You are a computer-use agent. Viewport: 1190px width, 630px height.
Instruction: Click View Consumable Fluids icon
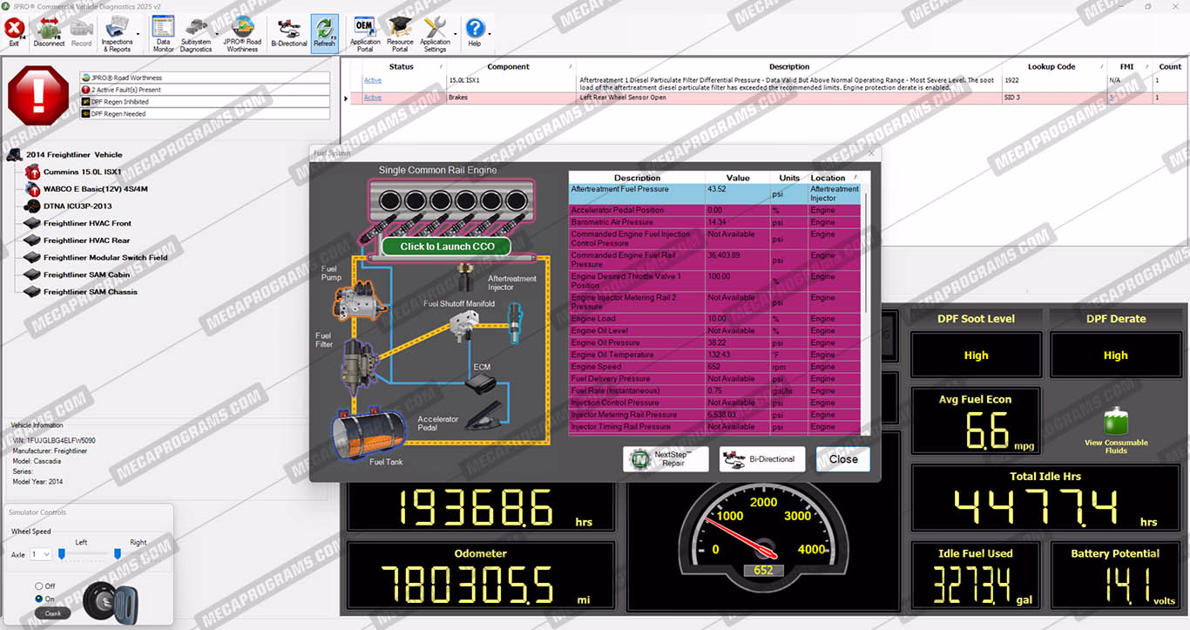(x=1116, y=422)
